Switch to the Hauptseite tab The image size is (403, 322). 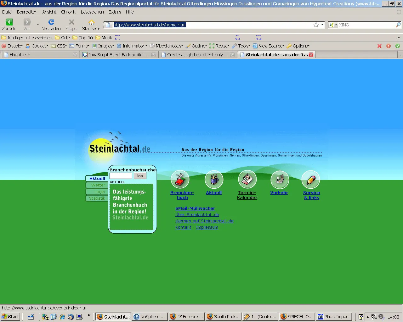pyautogui.click(x=40, y=55)
